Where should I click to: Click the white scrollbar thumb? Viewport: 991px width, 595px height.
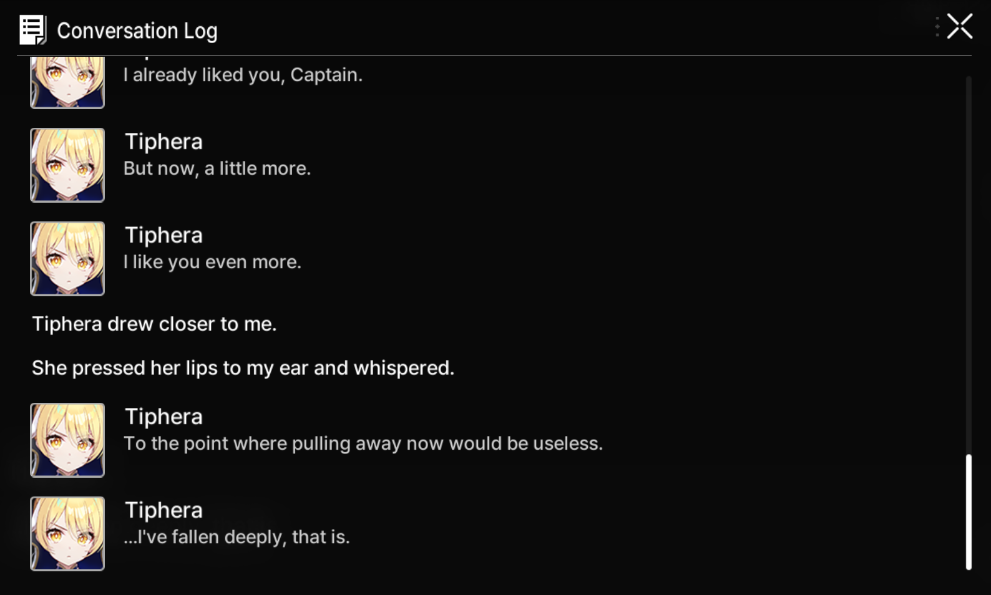pyautogui.click(x=969, y=511)
